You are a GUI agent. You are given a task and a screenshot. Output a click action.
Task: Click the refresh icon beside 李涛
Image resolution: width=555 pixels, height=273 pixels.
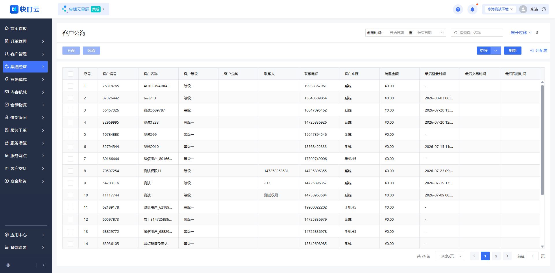point(544,9)
